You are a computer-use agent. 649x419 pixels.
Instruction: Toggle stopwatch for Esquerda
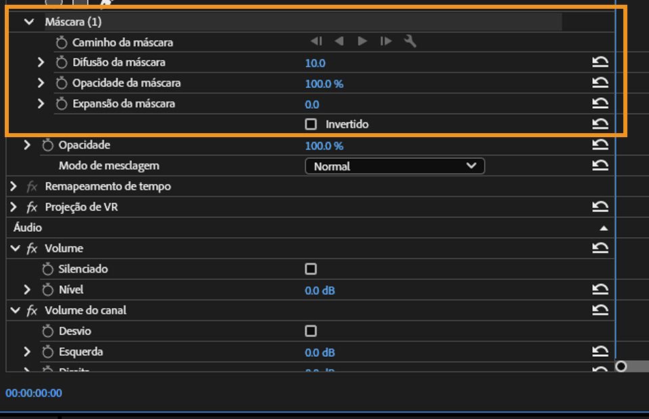click(x=47, y=352)
